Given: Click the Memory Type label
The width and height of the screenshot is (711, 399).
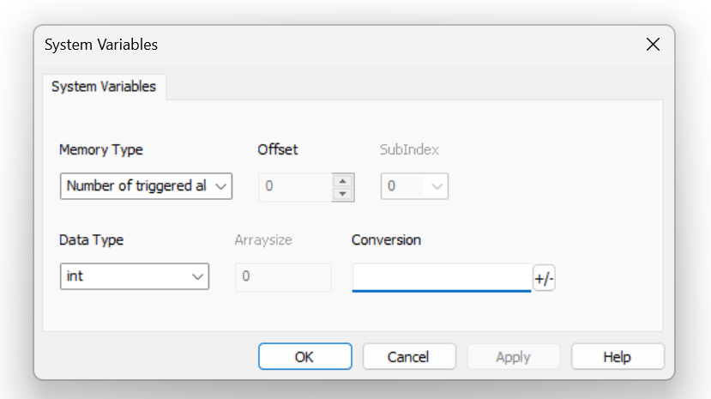Looking at the screenshot, I should coord(101,150).
